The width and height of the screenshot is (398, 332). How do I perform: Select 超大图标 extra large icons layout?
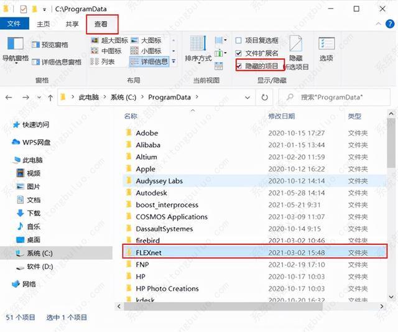(x=109, y=40)
